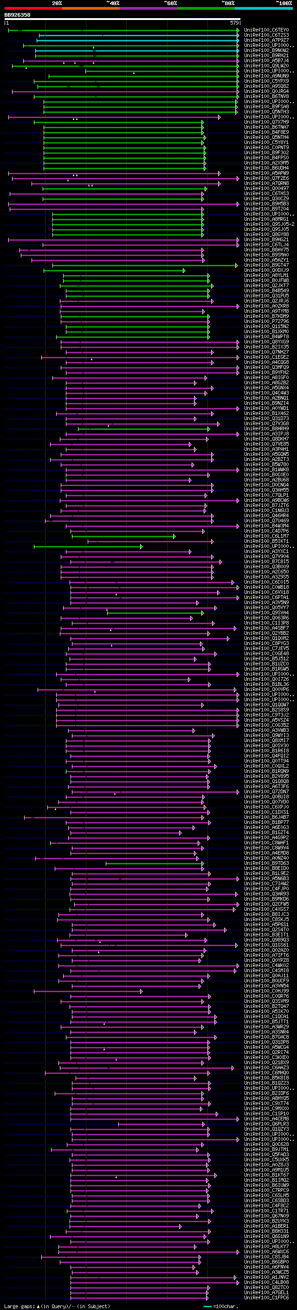Click the hit label UniRef100_P72796
Image resolution: width=297 pixels, height=1310 pixels.
[266, 322]
